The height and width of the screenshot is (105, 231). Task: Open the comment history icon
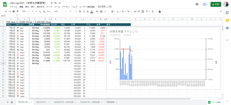click(197, 4)
